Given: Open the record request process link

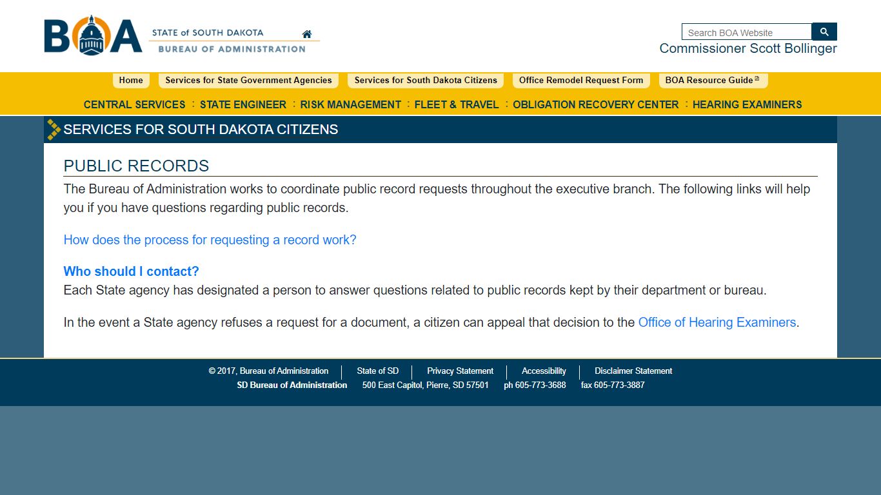Looking at the screenshot, I should pos(210,240).
